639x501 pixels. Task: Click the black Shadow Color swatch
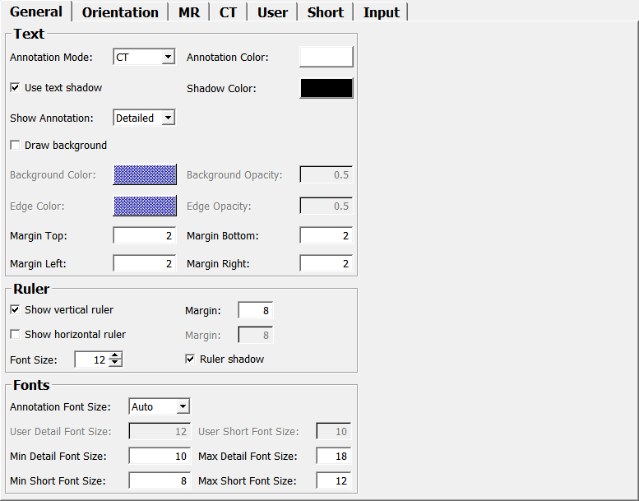click(326, 88)
